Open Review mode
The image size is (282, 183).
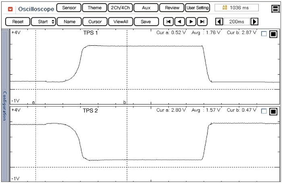coord(172,8)
